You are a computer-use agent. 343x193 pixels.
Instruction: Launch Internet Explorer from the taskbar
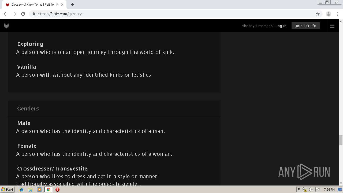pyautogui.click(x=21, y=190)
